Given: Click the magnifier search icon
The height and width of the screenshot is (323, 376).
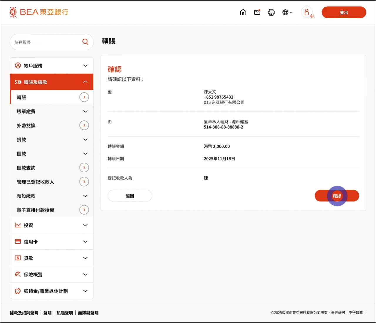Looking at the screenshot, I should [x=85, y=42].
